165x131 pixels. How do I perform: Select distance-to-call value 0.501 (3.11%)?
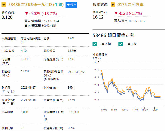(x=76, y=72)
